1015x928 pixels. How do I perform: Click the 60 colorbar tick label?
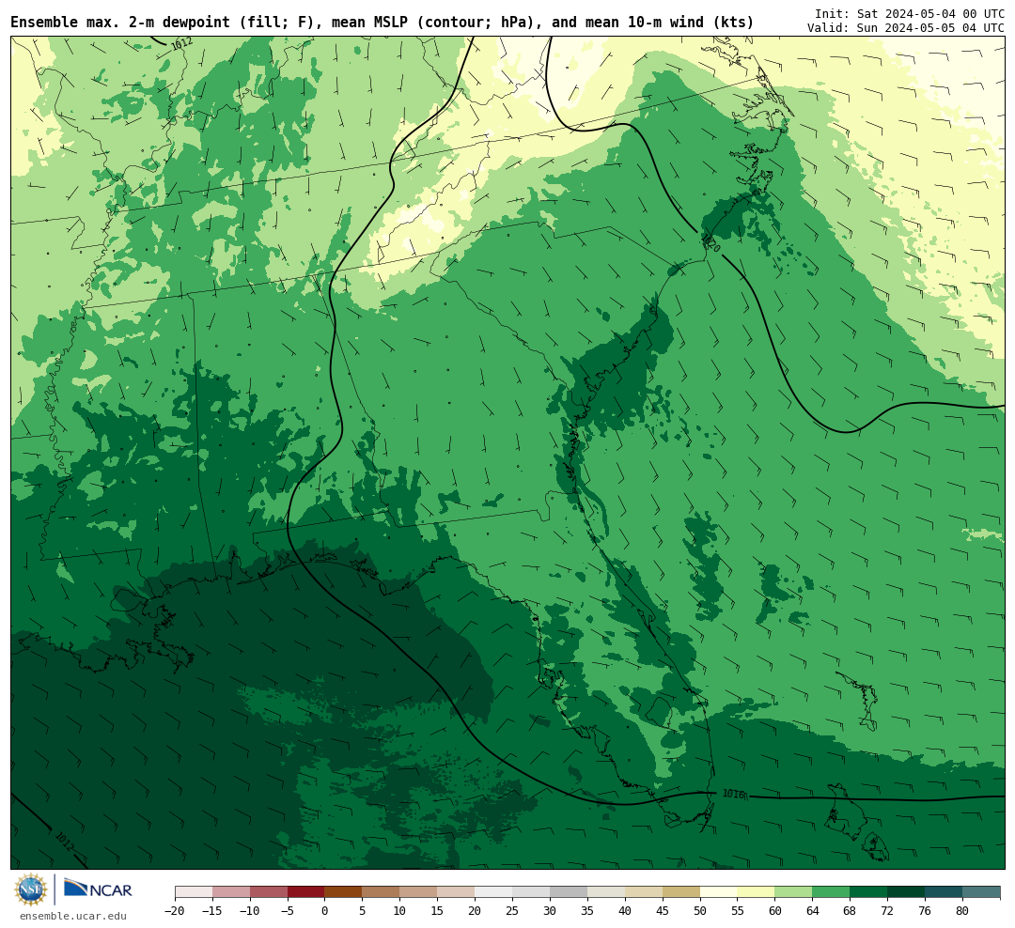click(775, 910)
